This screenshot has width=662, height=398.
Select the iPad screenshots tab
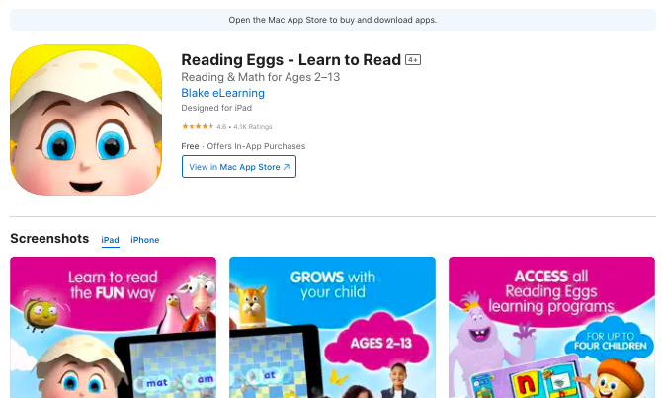[111, 240]
